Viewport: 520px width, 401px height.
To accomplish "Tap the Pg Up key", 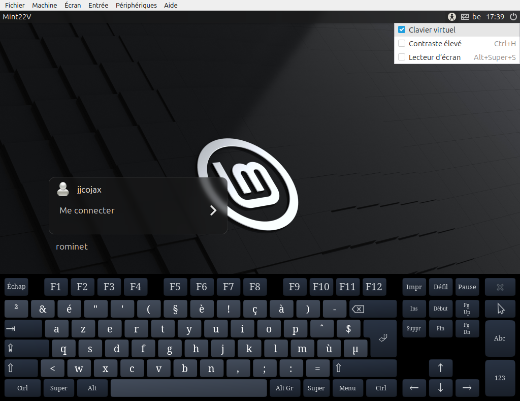I will 467,309.
